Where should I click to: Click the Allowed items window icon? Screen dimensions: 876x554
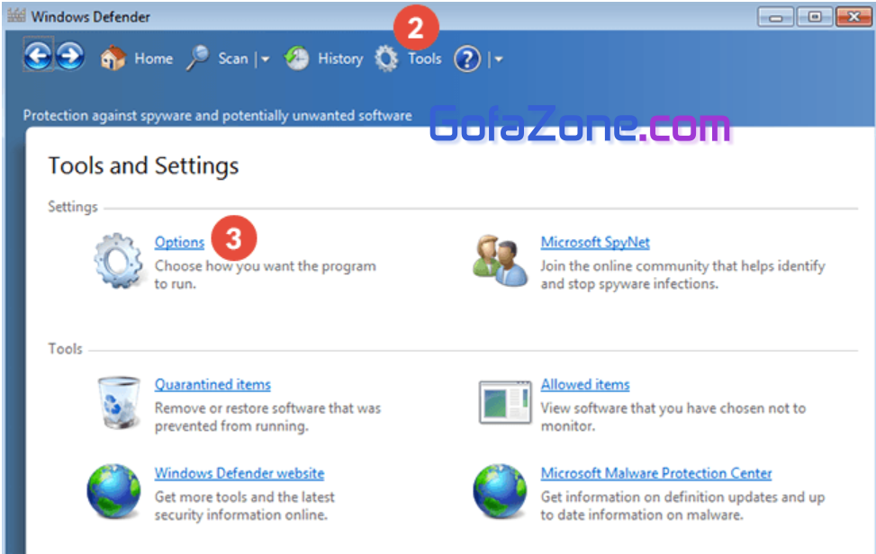pyautogui.click(x=504, y=402)
